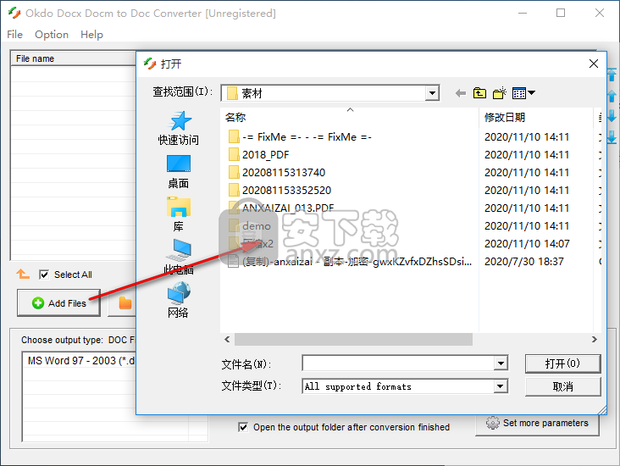Image resolution: width=620 pixels, height=466 pixels.
Task: Create a new folder icon
Action: coord(500,93)
